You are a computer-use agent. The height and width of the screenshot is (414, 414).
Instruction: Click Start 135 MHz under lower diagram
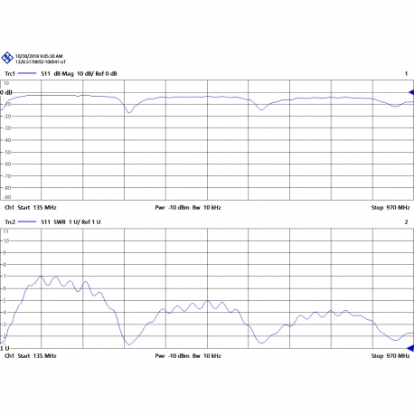tap(37, 355)
